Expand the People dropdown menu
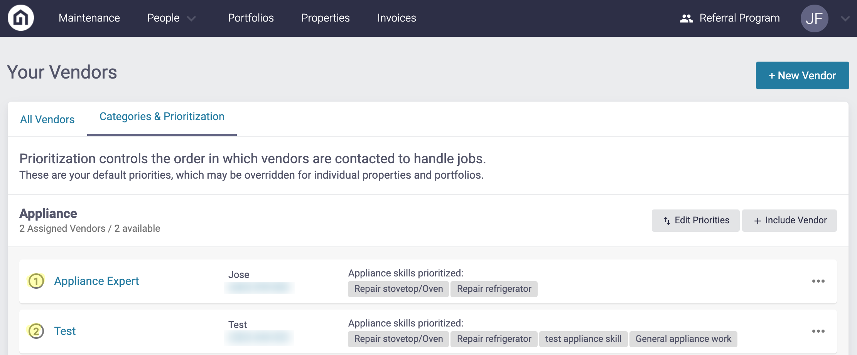Image resolution: width=857 pixels, height=355 pixels. pos(191,18)
